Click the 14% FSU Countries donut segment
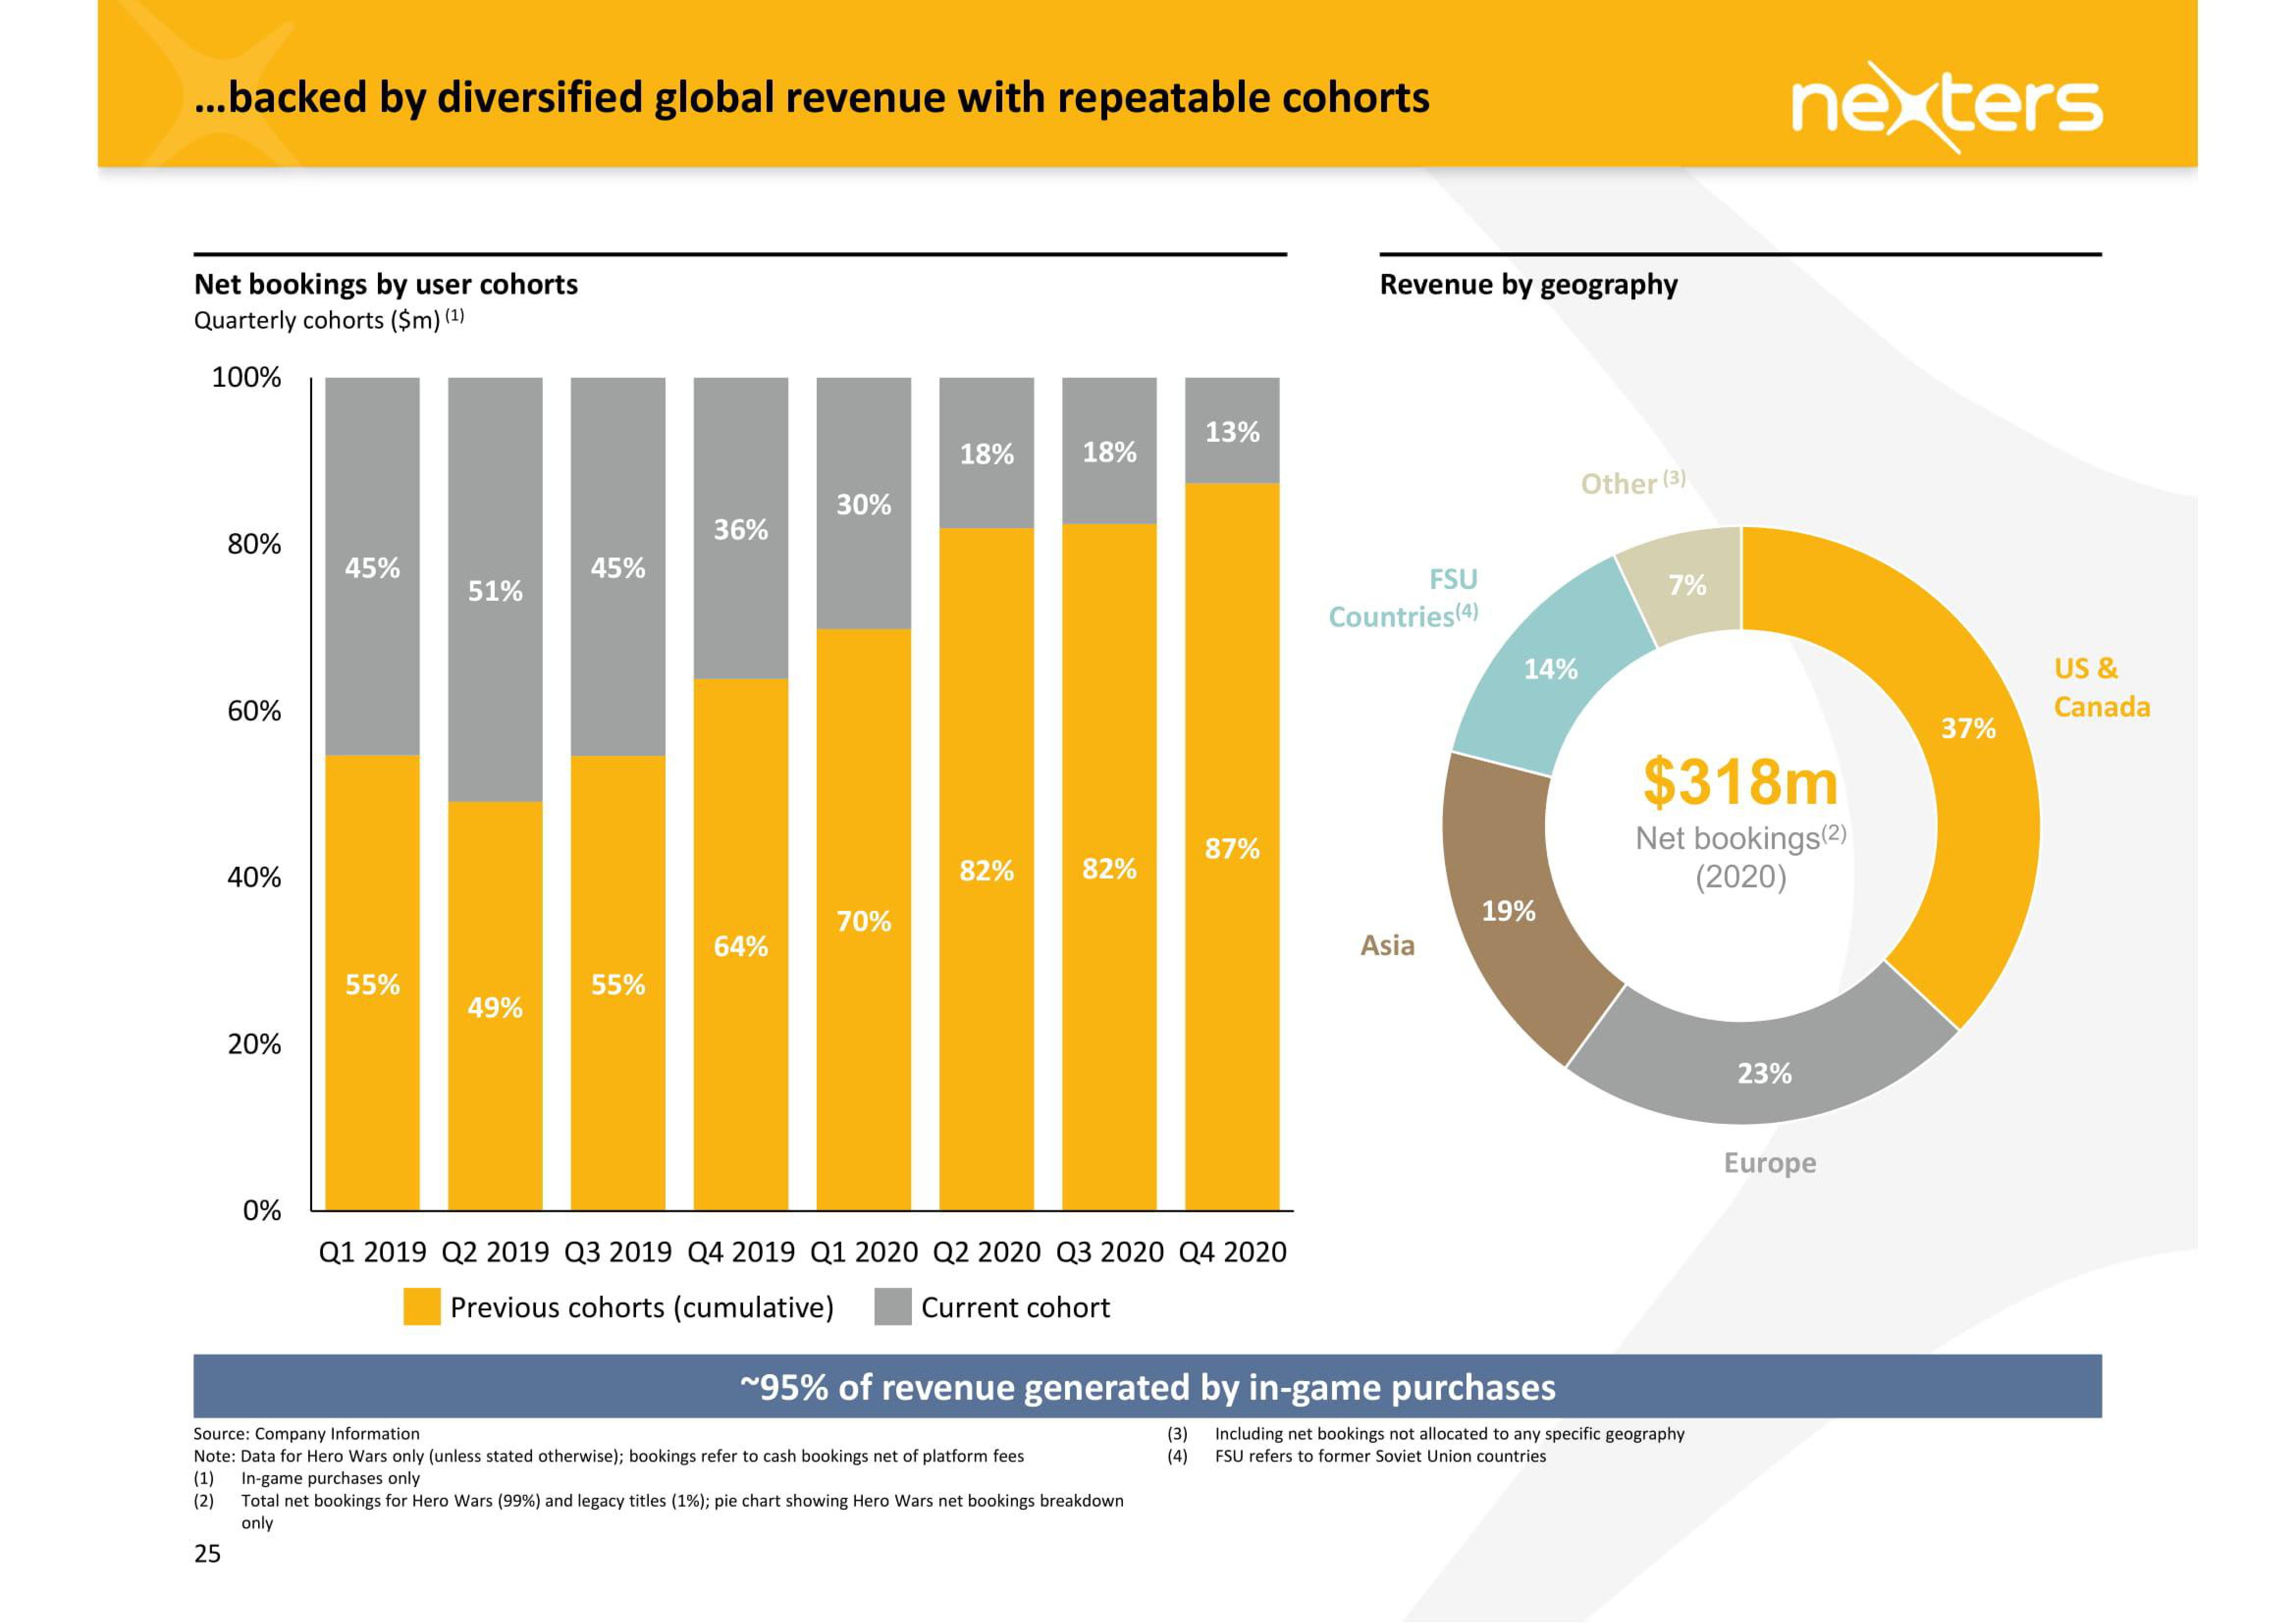This screenshot has height=1623, width=2296. click(1550, 669)
